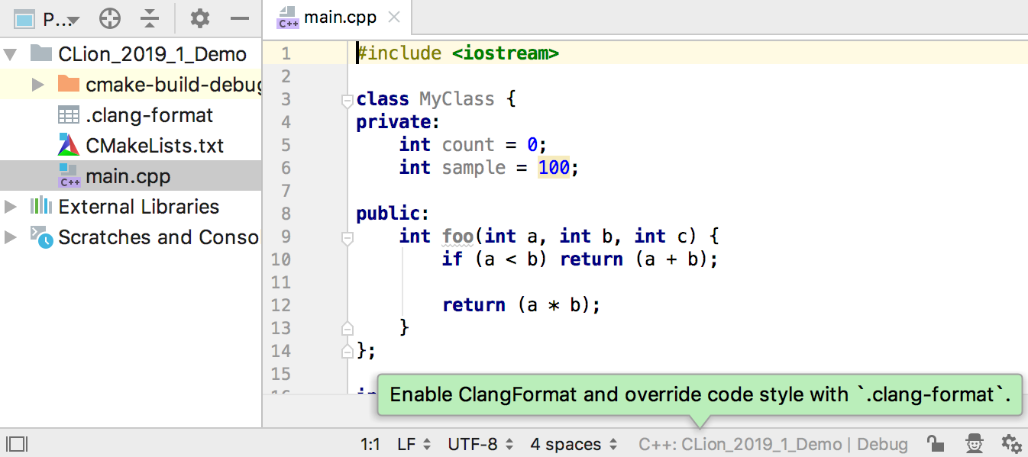This screenshot has height=457, width=1028.
Task: Expand the External Libraries node arrow
Action: coord(10,207)
